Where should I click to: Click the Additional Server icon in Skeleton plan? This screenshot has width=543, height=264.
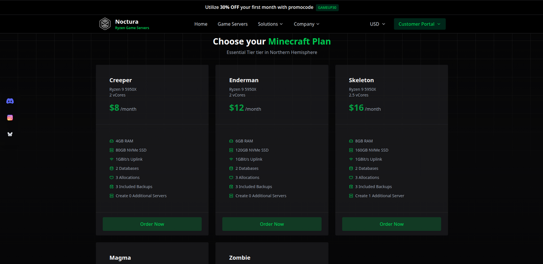point(351,196)
